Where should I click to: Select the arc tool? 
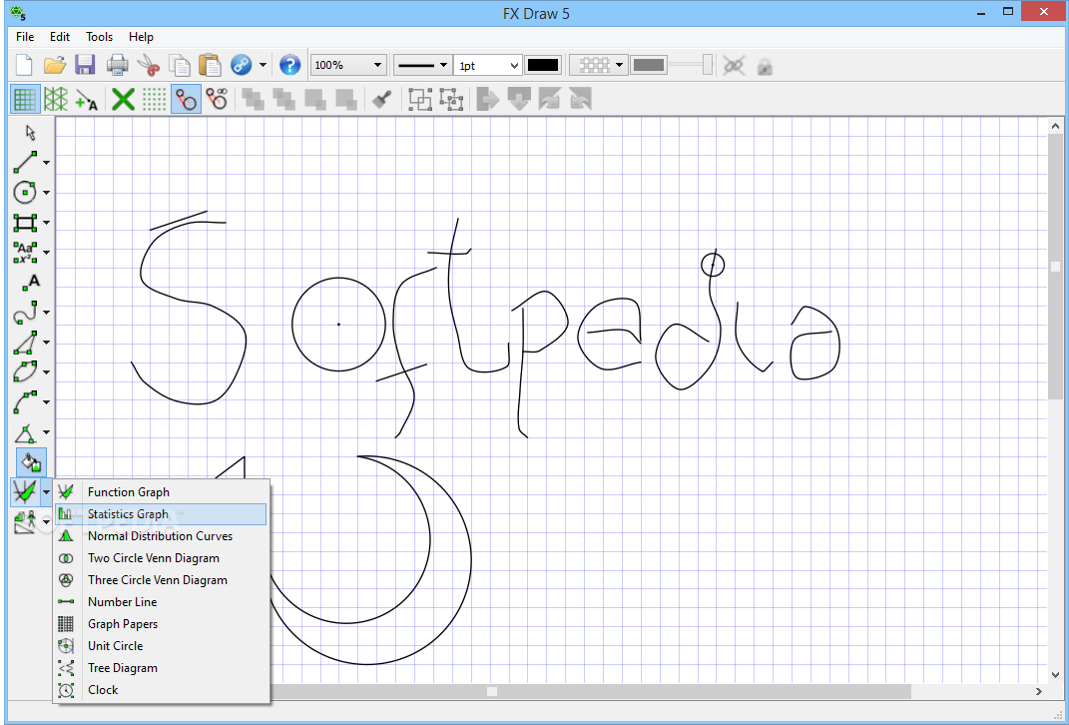25,402
